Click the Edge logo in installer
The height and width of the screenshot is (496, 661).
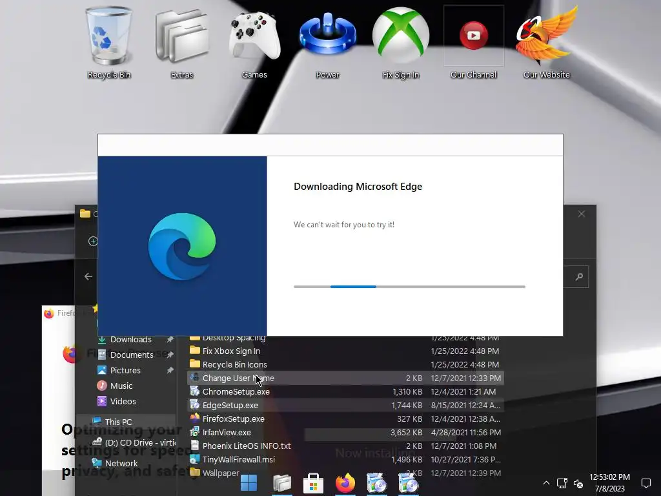click(182, 246)
